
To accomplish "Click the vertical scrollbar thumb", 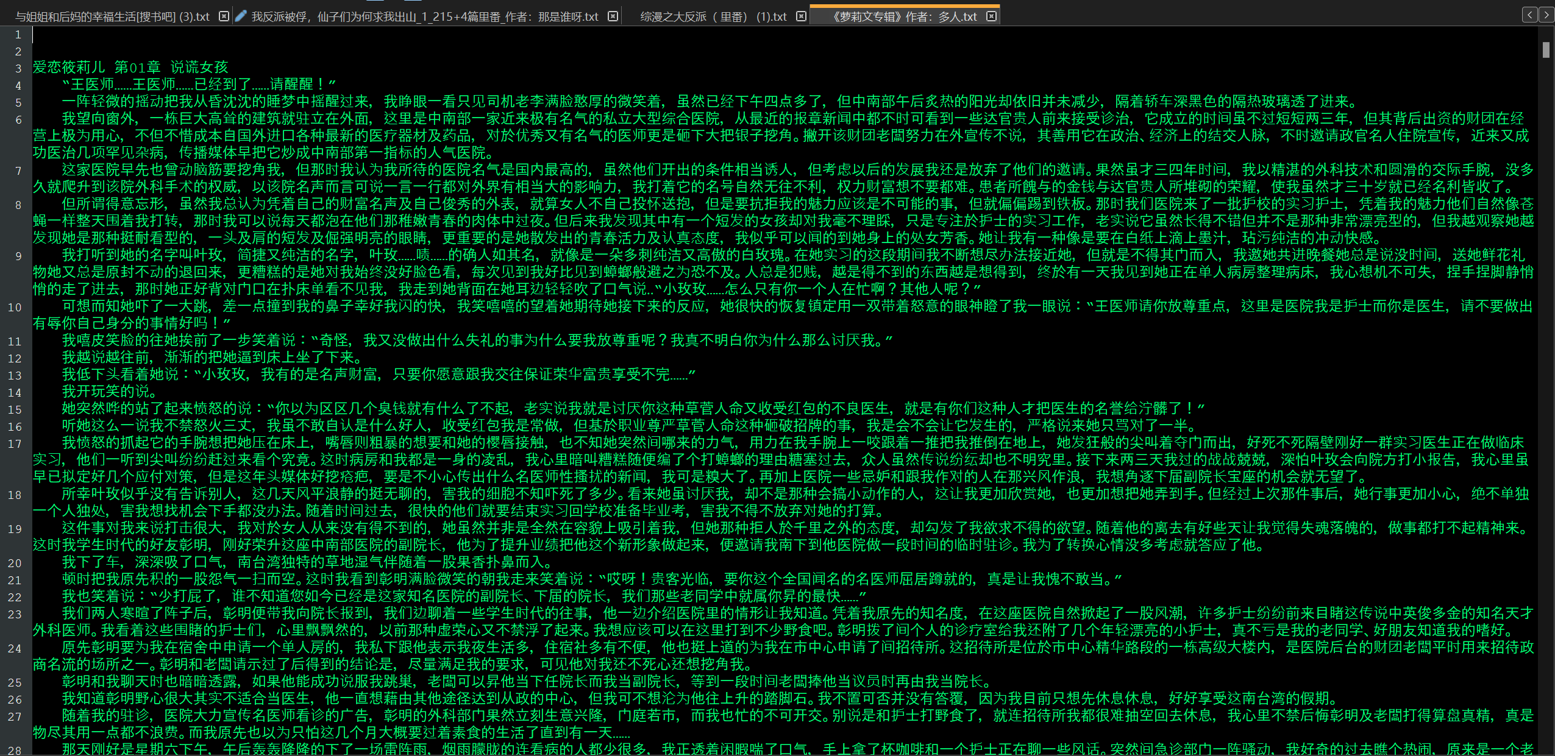I will [1546, 50].
